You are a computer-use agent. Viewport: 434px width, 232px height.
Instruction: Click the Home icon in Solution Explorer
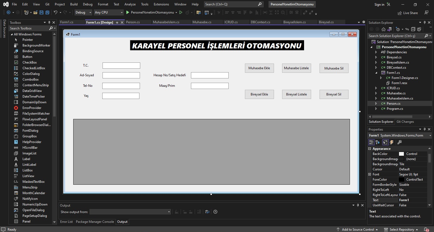(384, 29)
